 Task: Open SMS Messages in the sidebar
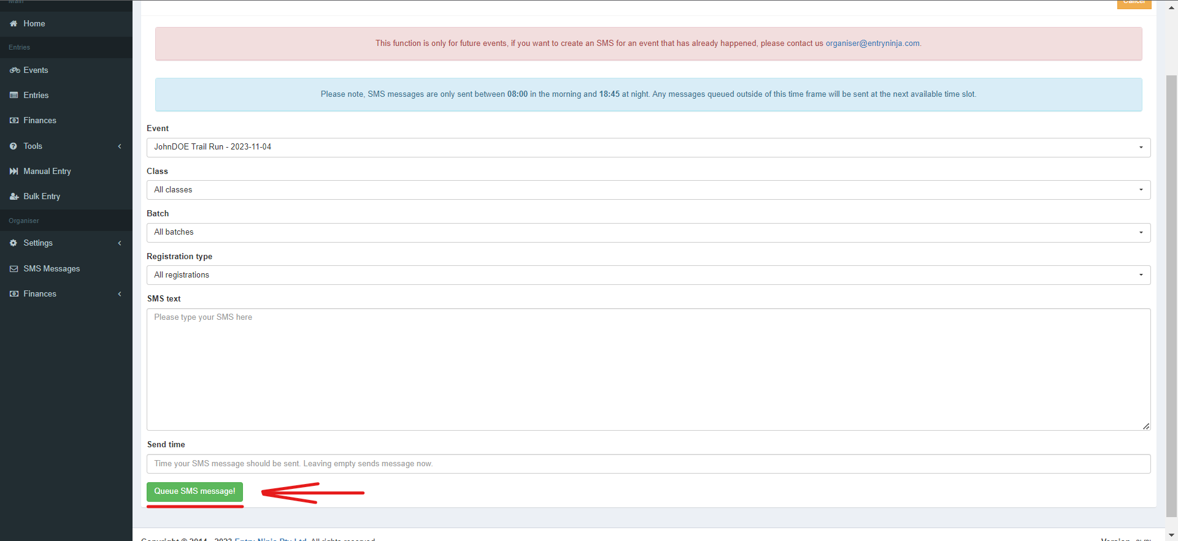66,268
